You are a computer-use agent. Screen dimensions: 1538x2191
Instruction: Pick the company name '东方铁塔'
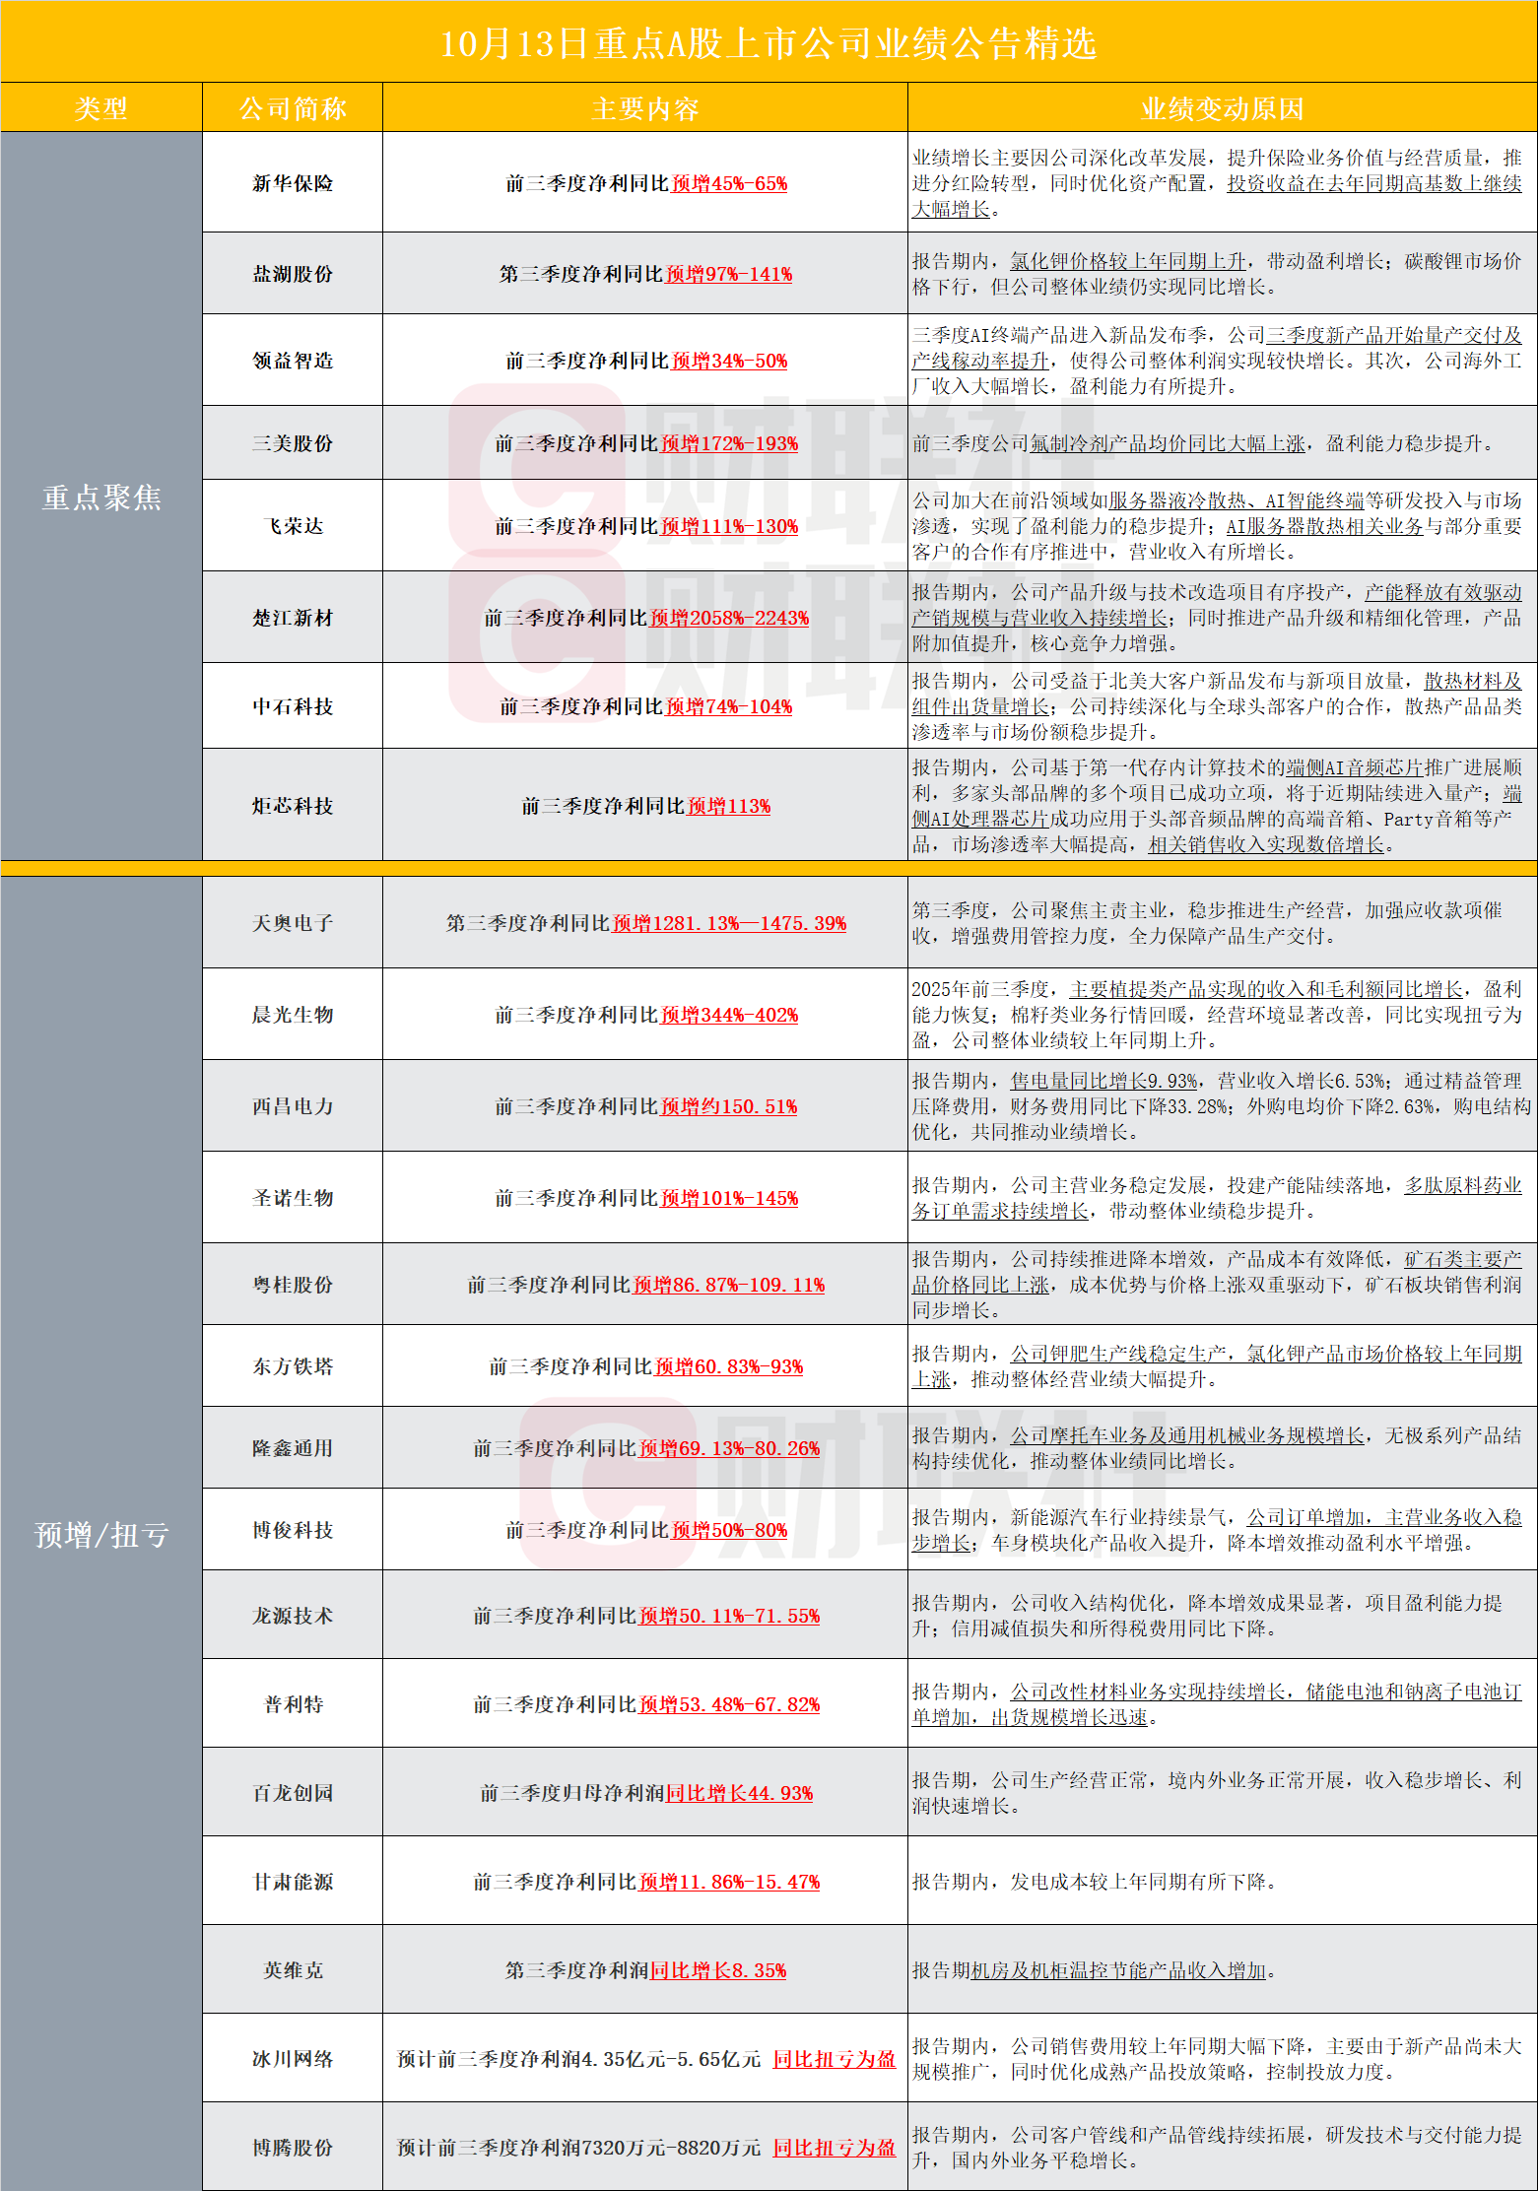point(293,1366)
